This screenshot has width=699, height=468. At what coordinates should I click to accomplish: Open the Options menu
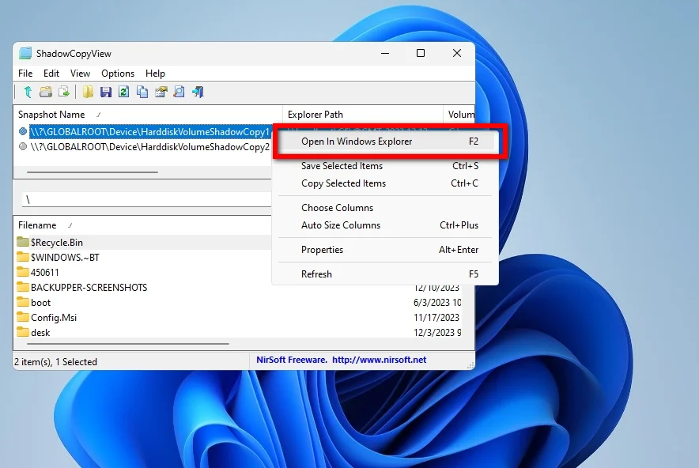[x=118, y=73]
